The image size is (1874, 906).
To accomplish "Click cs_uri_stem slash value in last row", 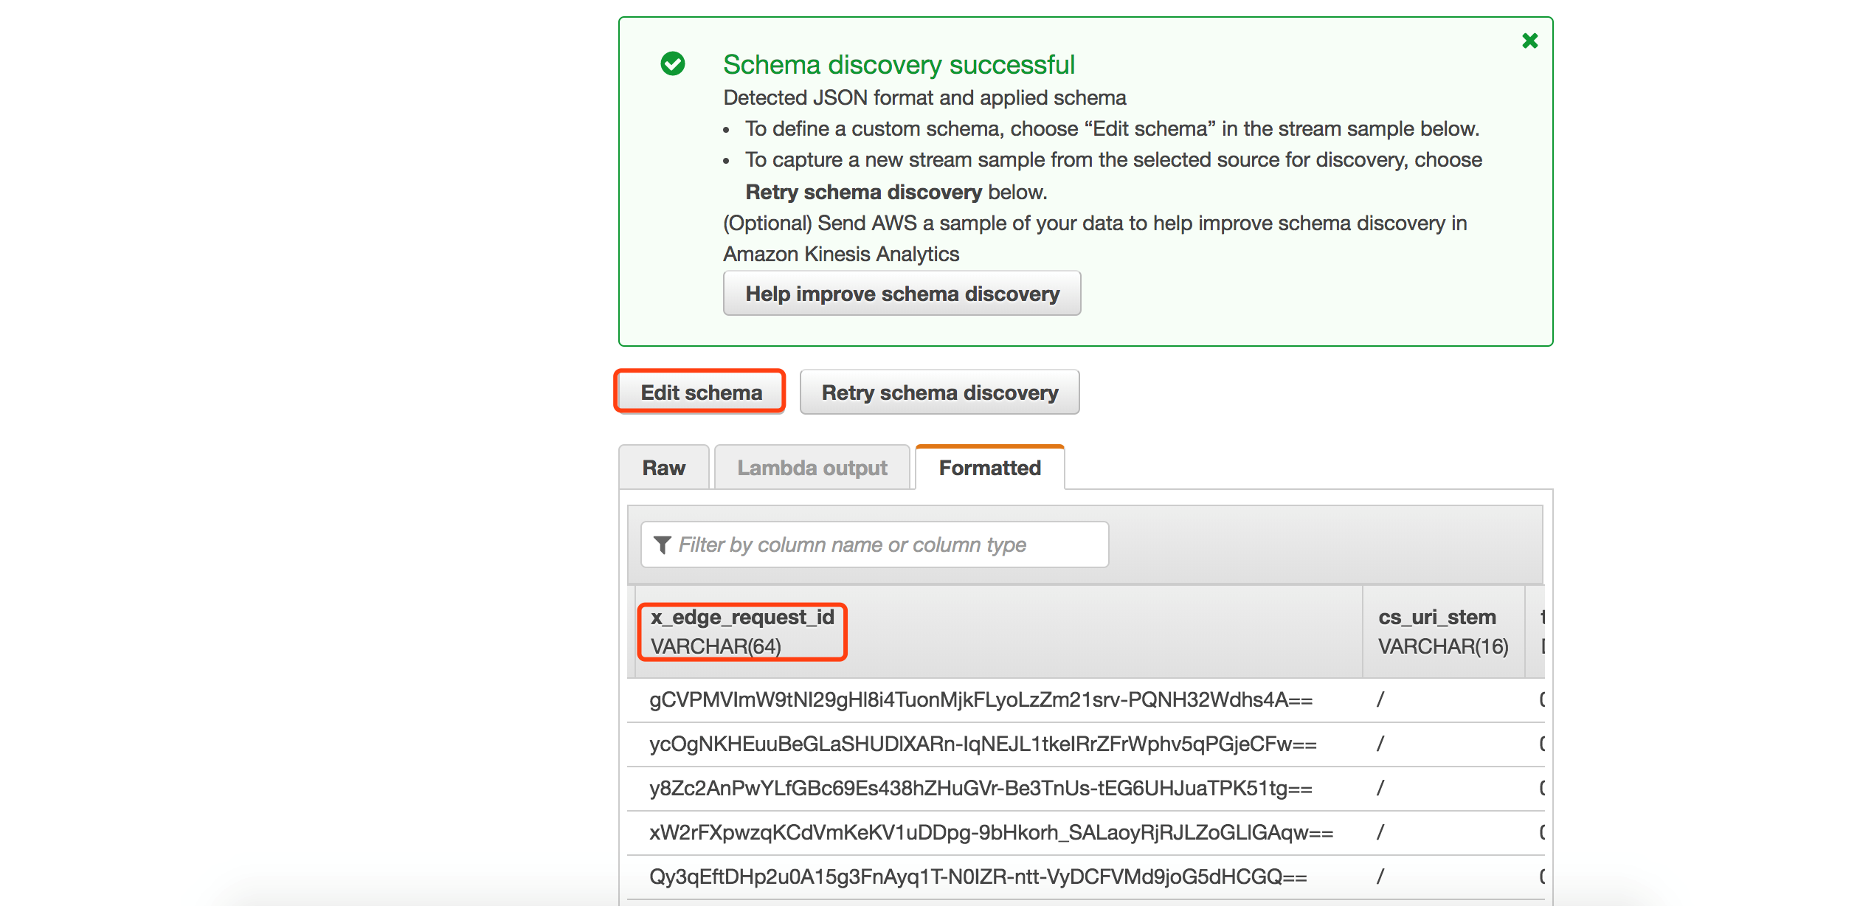I will point(1380,876).
